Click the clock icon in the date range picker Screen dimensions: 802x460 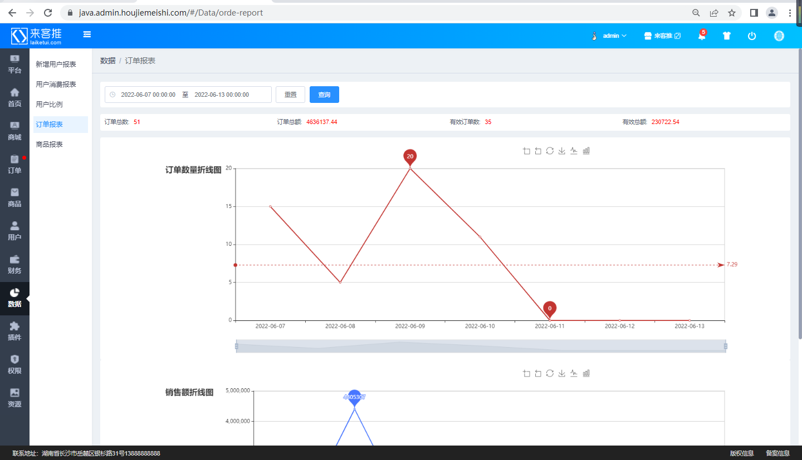113,95
